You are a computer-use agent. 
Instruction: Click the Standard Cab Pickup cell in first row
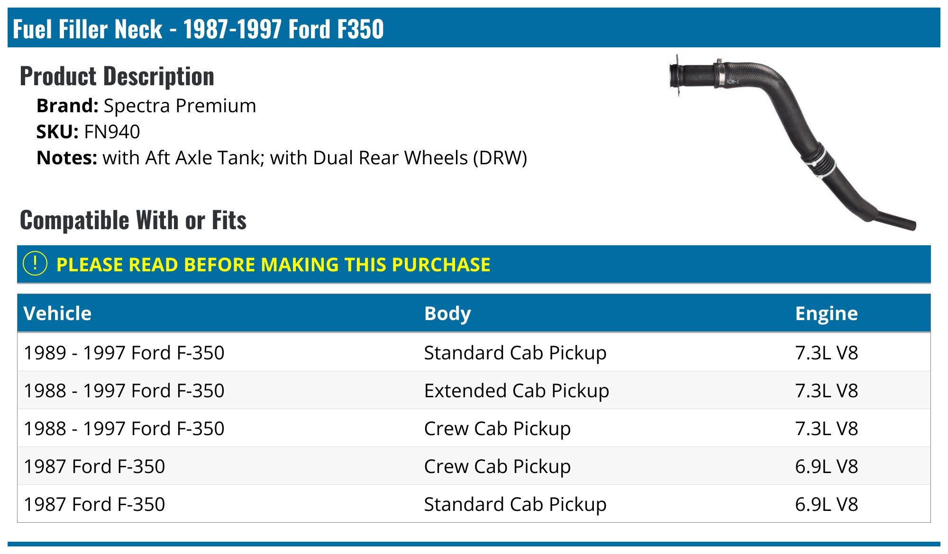[515, 353]
